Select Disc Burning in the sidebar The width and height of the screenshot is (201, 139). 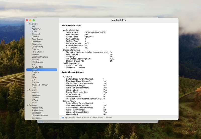click(x=37, y=47)
